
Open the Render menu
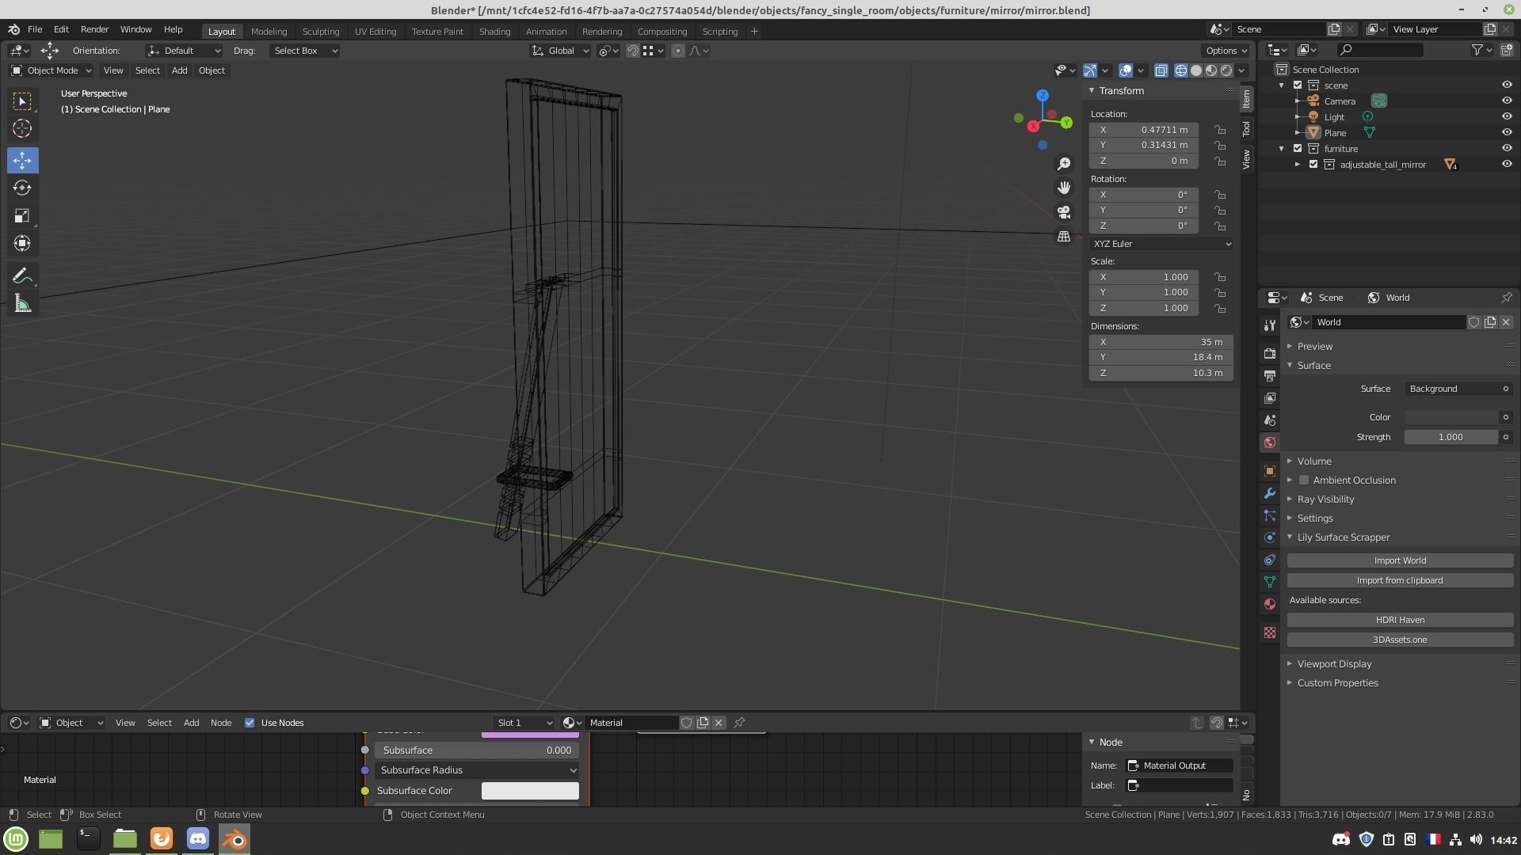94,29
